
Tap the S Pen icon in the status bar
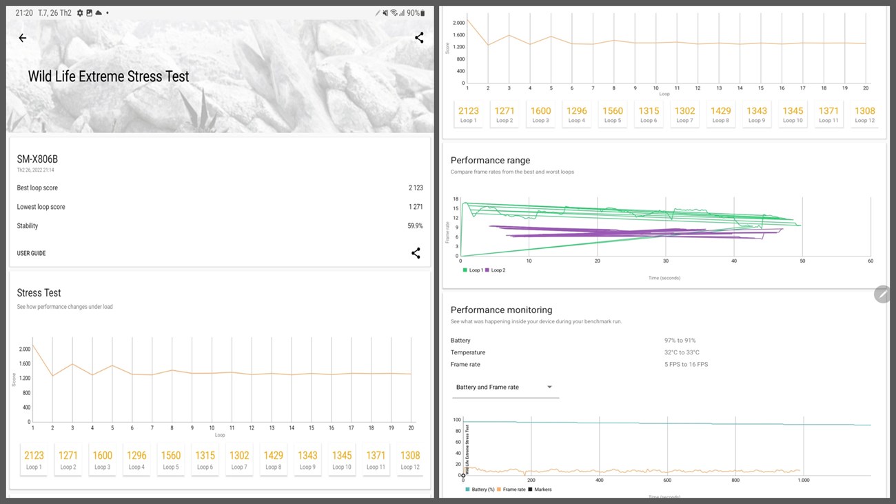coord(378,12)
